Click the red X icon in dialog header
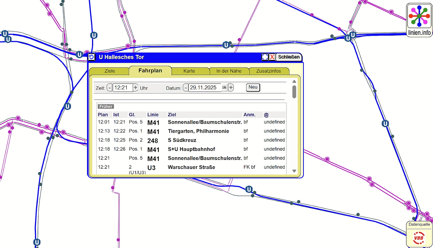 pos(272,57)
